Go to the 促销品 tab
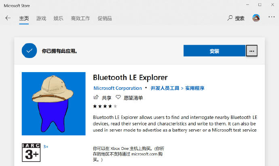 105,18
